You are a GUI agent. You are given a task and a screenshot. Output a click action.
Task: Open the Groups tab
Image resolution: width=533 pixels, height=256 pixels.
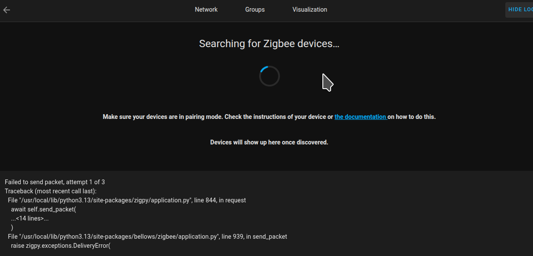[255, 10]
